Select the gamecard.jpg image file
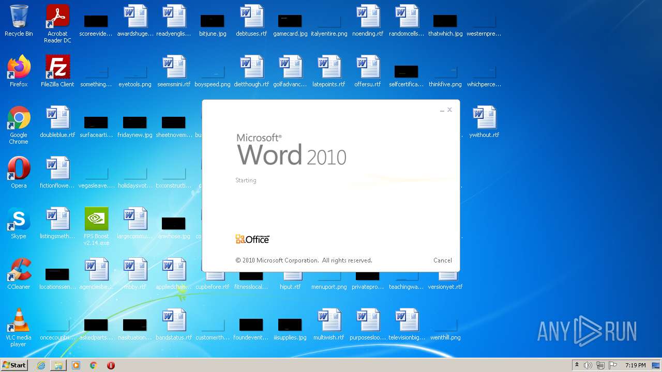The width and height of the screenshot is (662, 372). point(290,25)
